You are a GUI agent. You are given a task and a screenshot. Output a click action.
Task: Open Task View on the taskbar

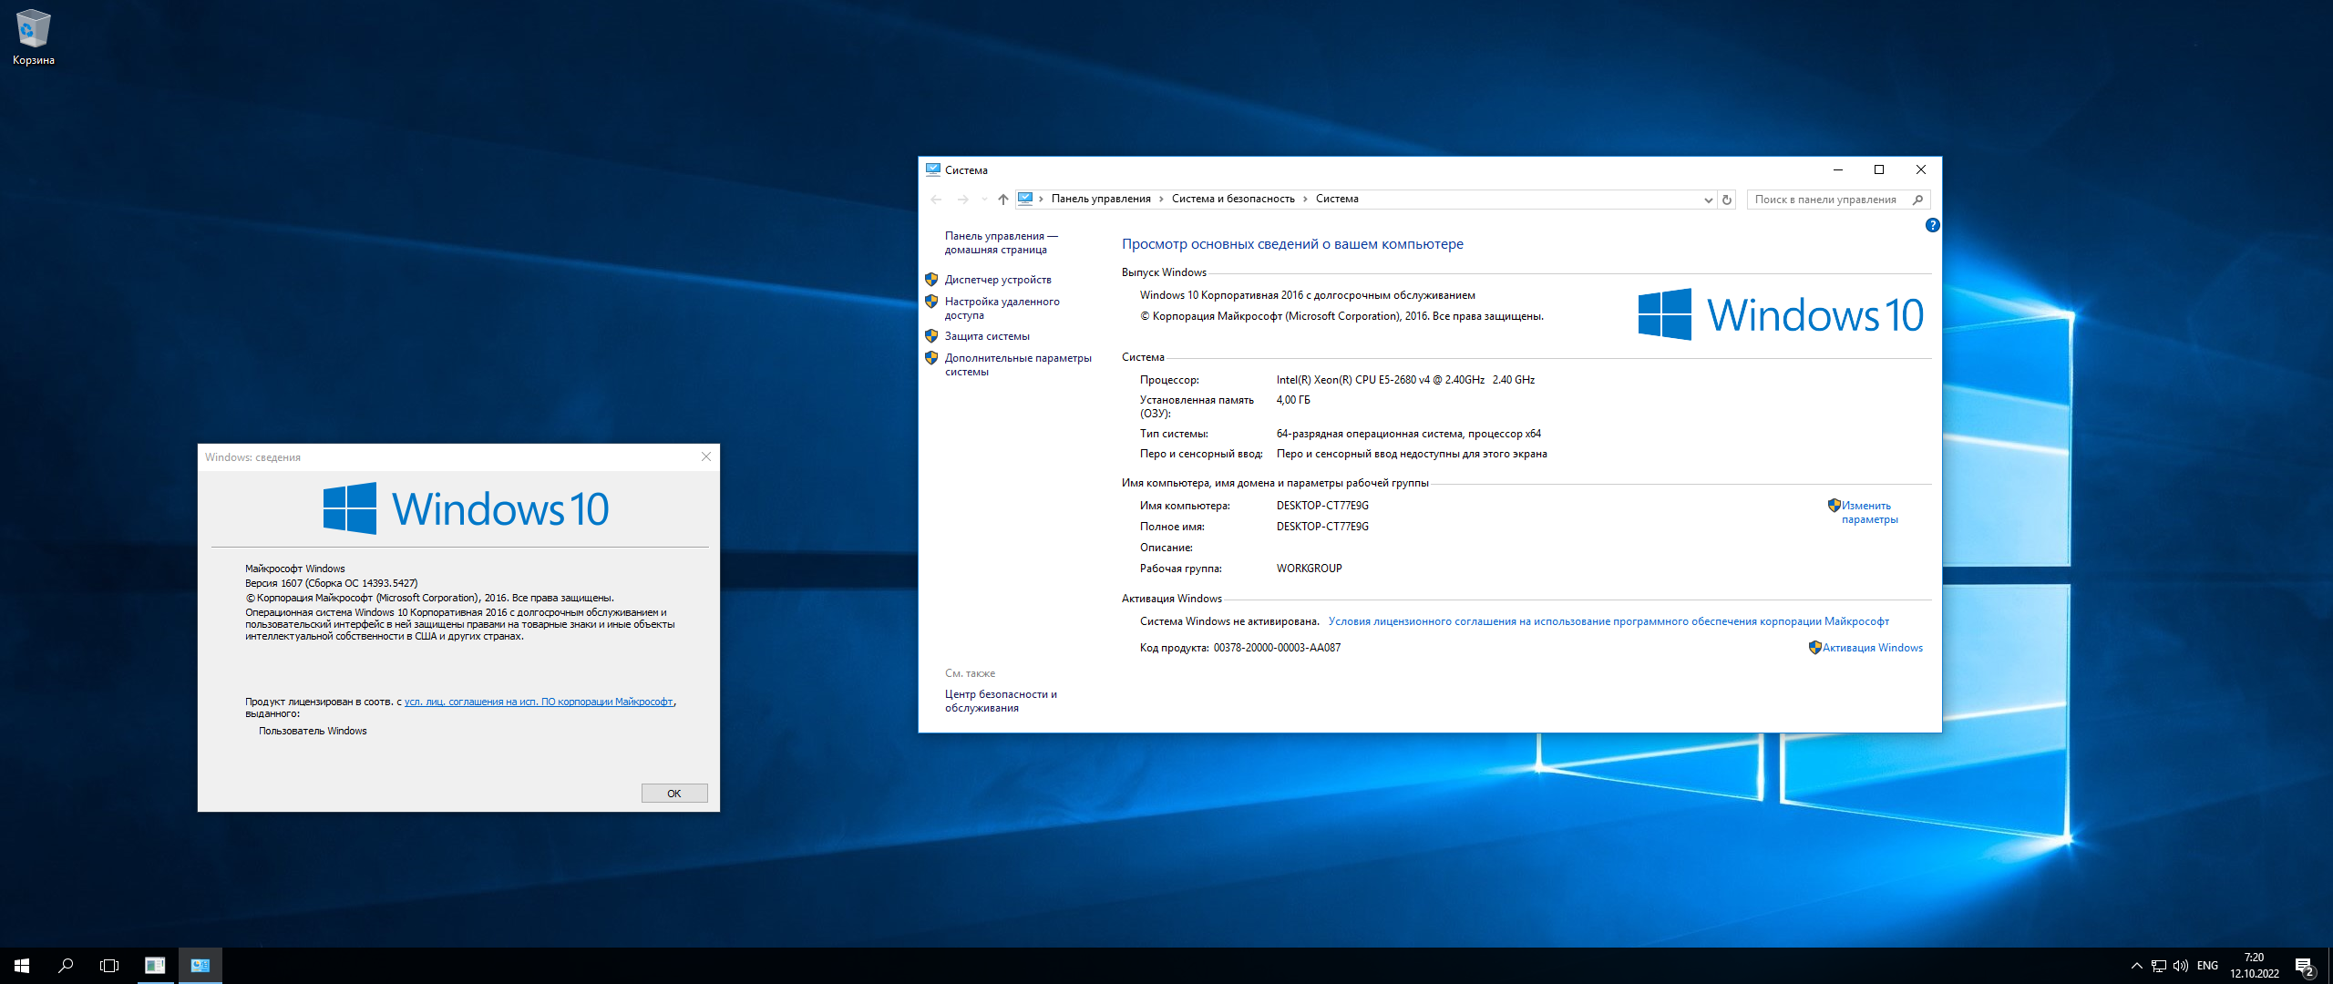click(109, 966)
